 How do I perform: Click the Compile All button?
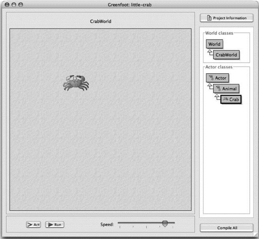pos(227,228)
